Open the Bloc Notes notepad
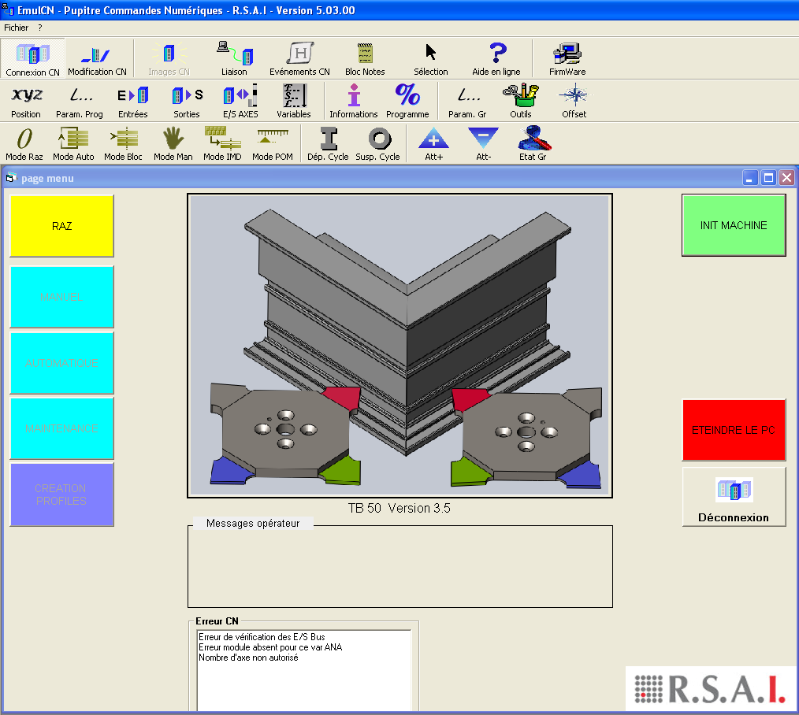This screenshot has height=715, width=799. pos(365,59)
